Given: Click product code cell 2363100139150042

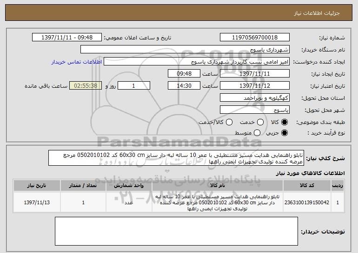Looking at the screenshot, I should pyautogui.click(x=307, y=202).
